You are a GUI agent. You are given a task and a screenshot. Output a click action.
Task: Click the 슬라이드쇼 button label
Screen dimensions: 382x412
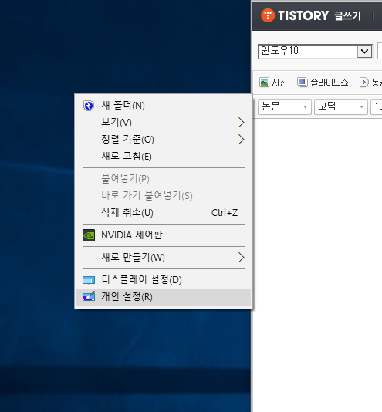tap(330, 83)
